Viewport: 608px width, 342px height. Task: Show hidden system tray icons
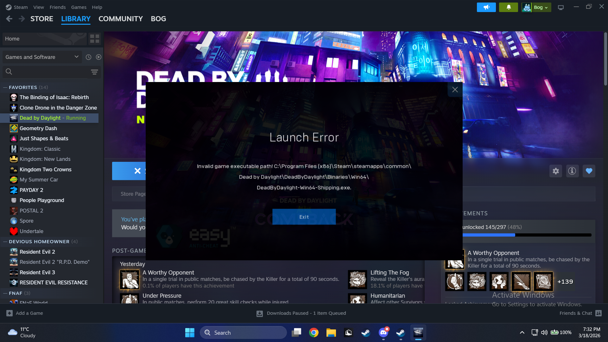click(x=522, y=332)
